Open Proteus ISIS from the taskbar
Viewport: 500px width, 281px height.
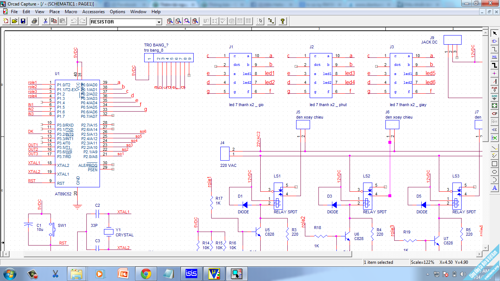pos(191,274)
